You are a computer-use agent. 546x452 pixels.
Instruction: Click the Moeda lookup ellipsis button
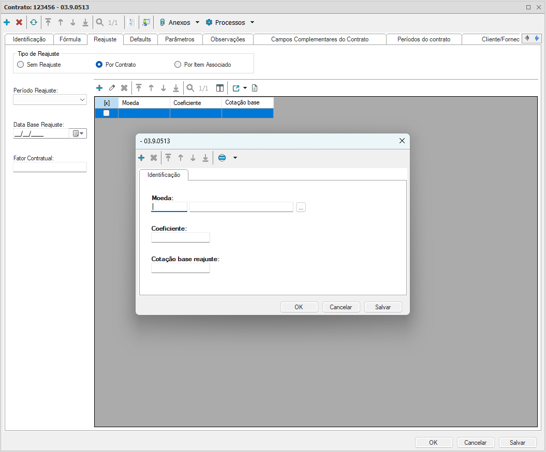click(301, 207)
